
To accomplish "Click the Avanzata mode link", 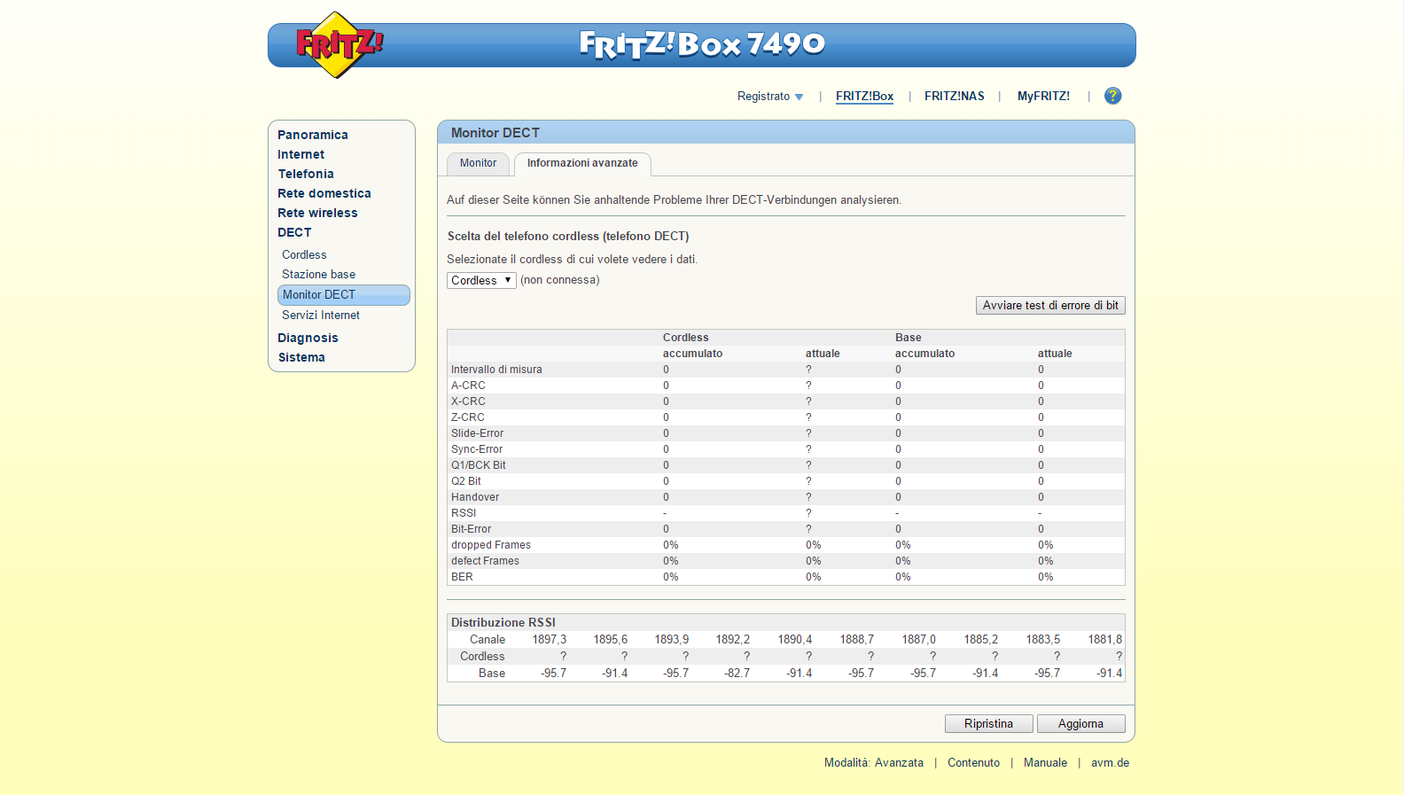I will (x=899, y=762).
